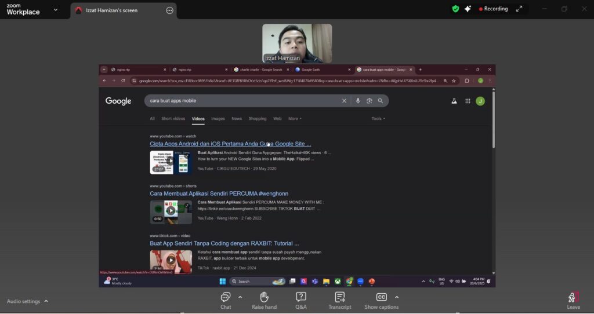Show hidden system tray icons
This screenshot has height=314, width=594.
[x=423, y=281]
